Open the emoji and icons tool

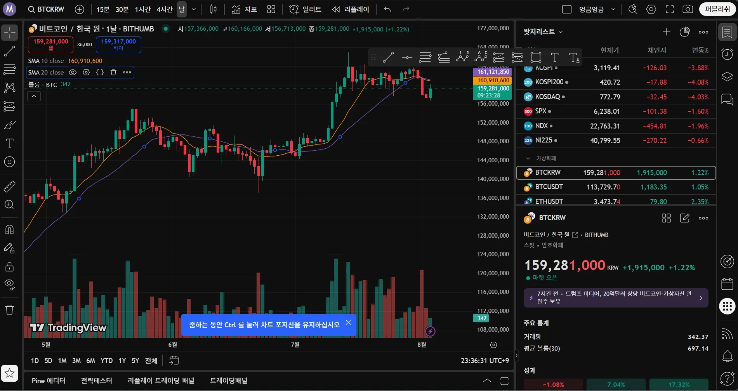(x=10, y=162)
